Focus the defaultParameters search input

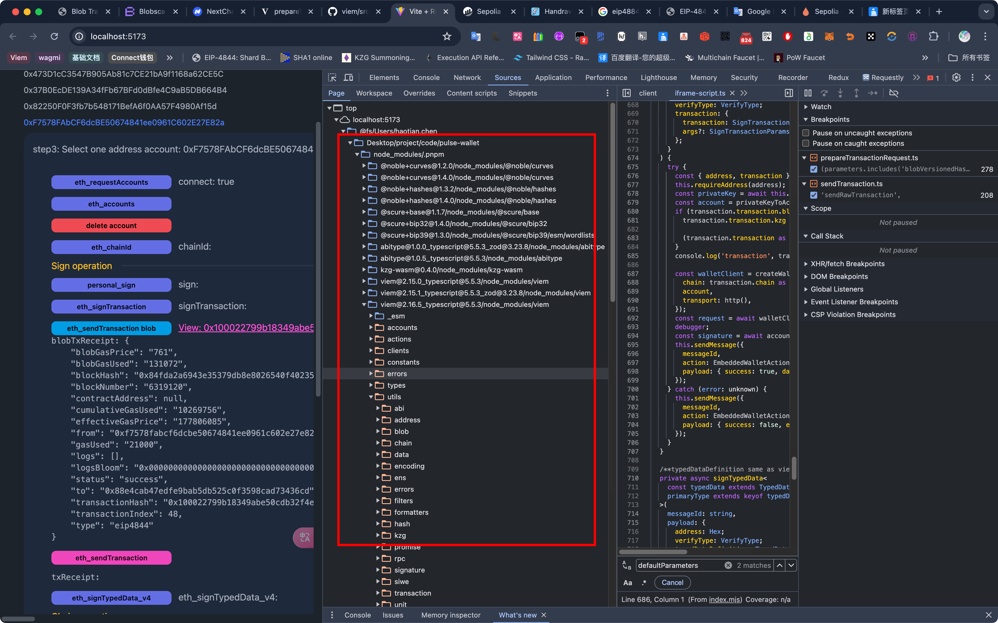point(680,565)
